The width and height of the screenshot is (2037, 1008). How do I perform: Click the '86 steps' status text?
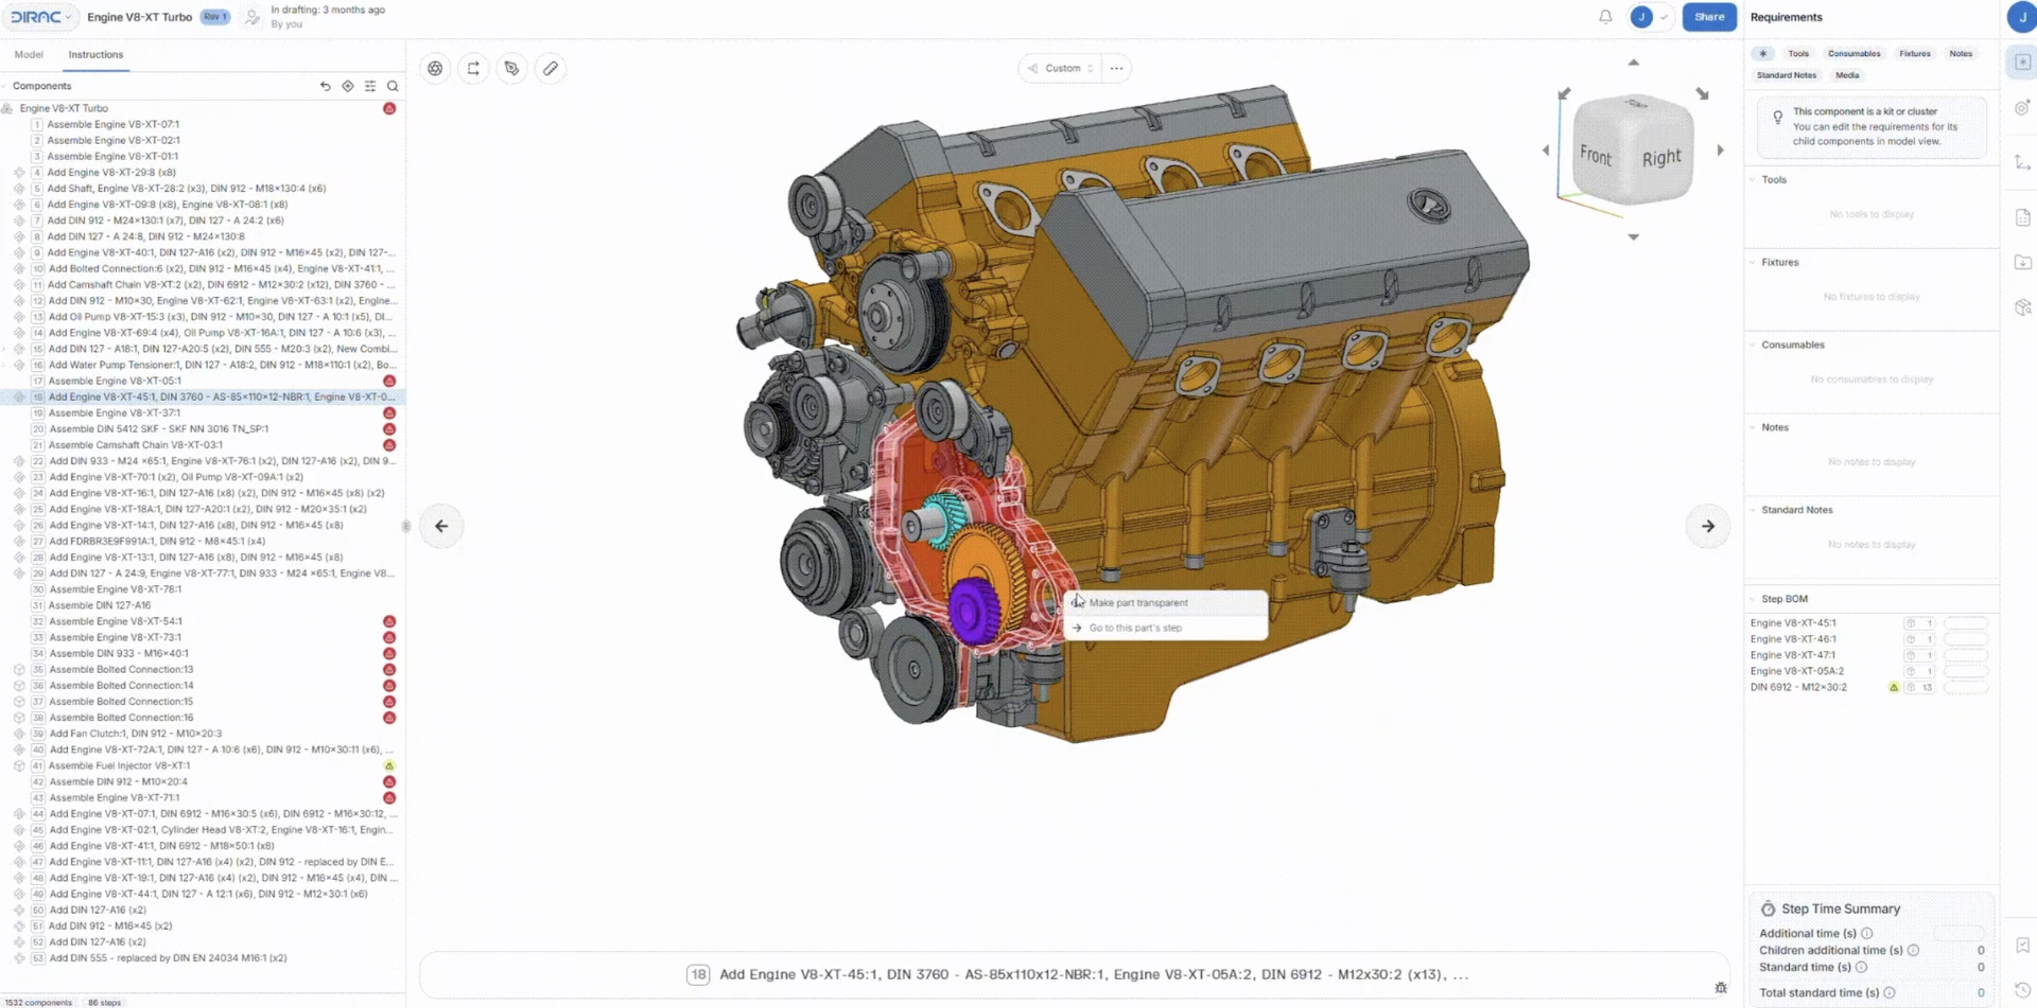(x=104, y=1003)
